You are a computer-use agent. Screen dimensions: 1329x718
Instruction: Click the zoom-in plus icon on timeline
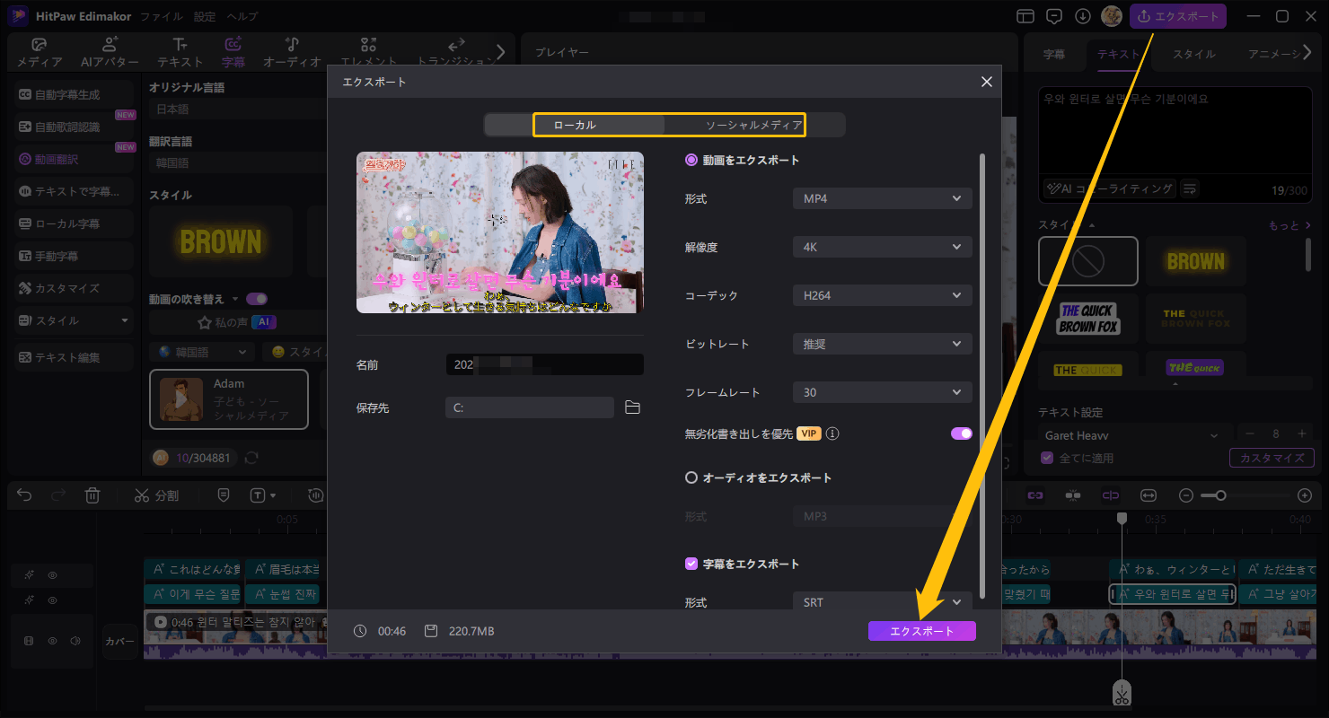pos(1305,495)
